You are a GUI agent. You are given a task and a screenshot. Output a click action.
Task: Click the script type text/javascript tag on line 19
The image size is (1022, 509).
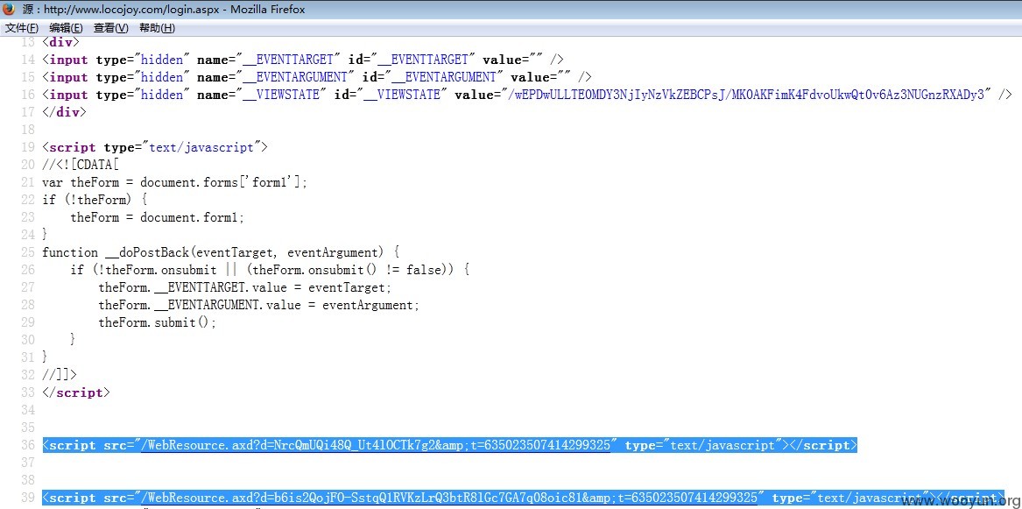pyautogui.click(x=155, y=148)
